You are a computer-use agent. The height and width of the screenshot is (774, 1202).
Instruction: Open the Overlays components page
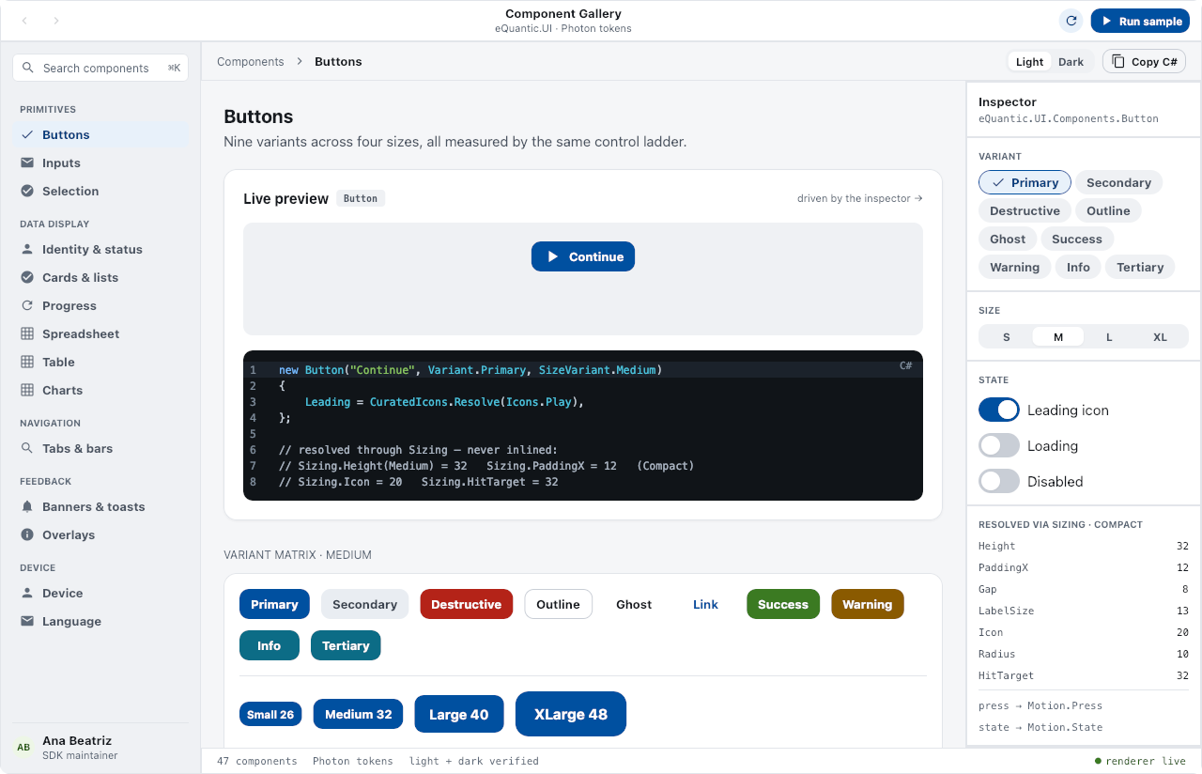pyautogui.click(x=101, y=534)
